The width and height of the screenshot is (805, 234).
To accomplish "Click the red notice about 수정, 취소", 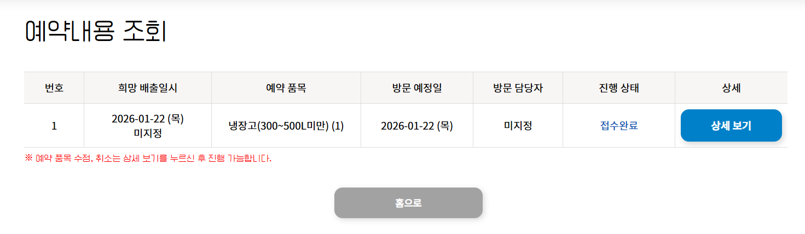I will pos(153,159).
